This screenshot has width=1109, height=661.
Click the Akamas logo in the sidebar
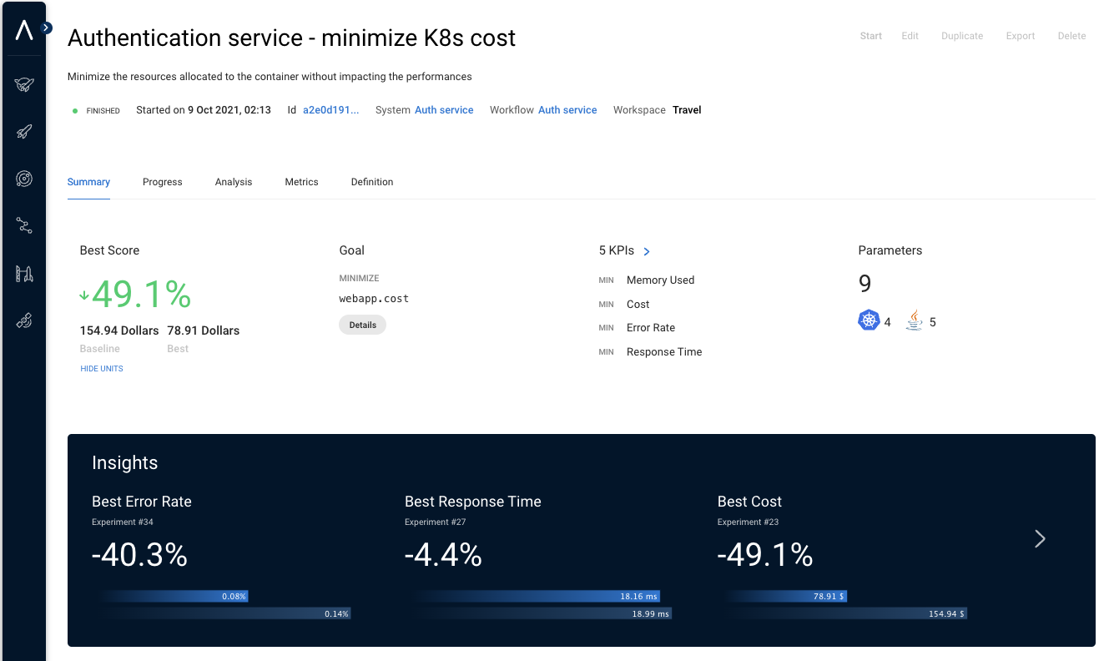pos(24,31)
